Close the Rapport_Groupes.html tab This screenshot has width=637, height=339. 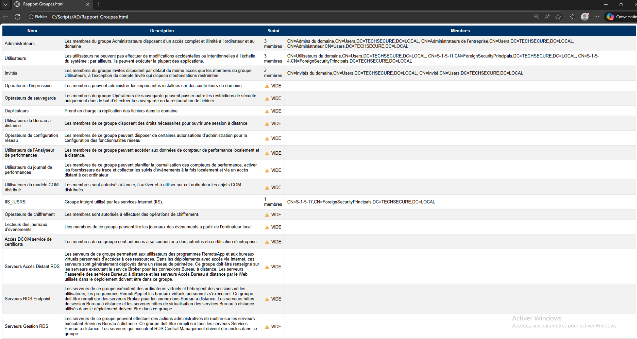tap(87, 4)
